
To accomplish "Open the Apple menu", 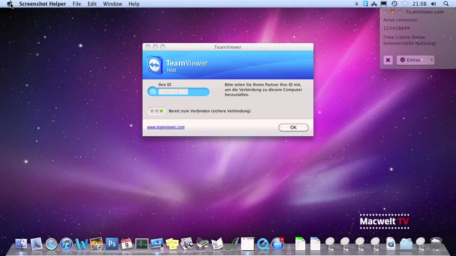I will click(x=10, y=4).
